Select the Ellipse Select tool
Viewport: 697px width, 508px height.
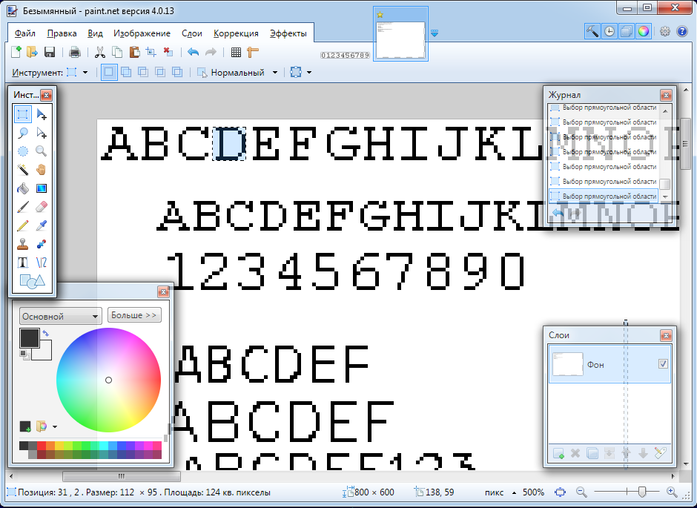[23, 151]
